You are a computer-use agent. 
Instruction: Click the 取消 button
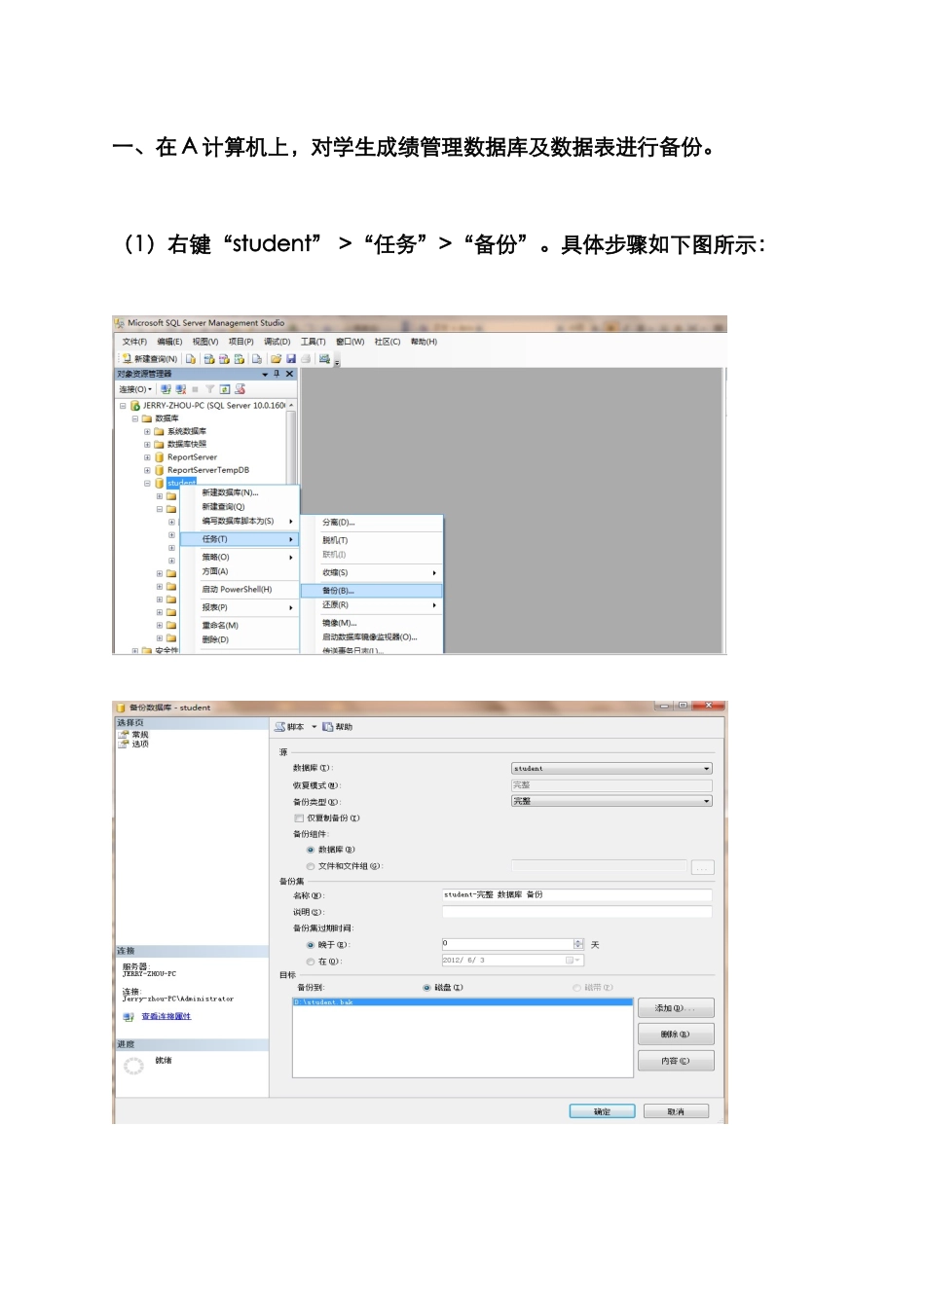676,1111
